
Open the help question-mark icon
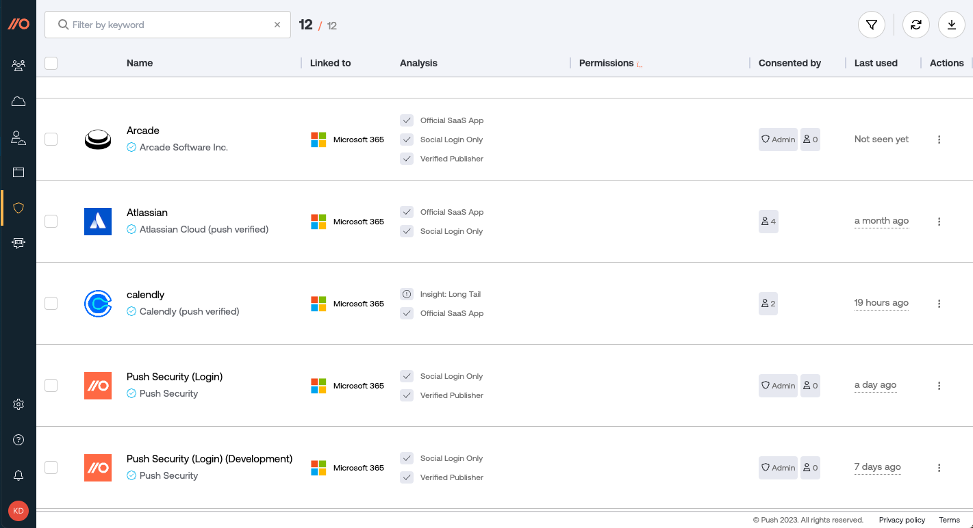(x=18, y=440)
